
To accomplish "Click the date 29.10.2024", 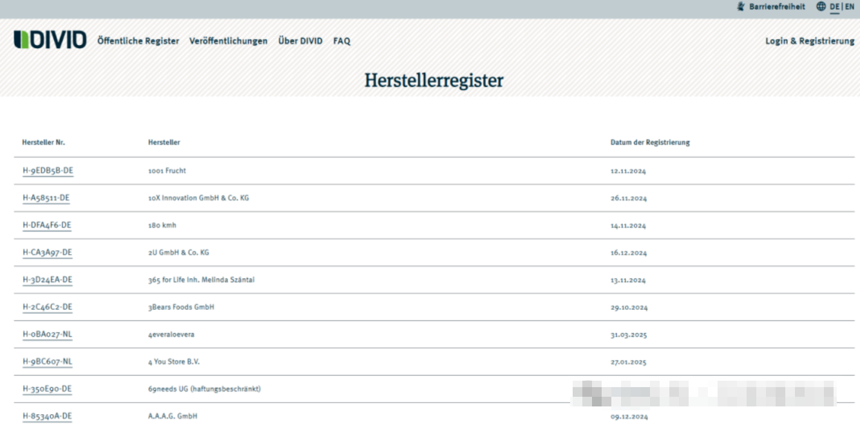I will (629, 308).
